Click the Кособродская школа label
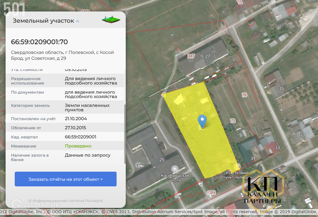This screenshot has height=217, width=318. [175, 178]
